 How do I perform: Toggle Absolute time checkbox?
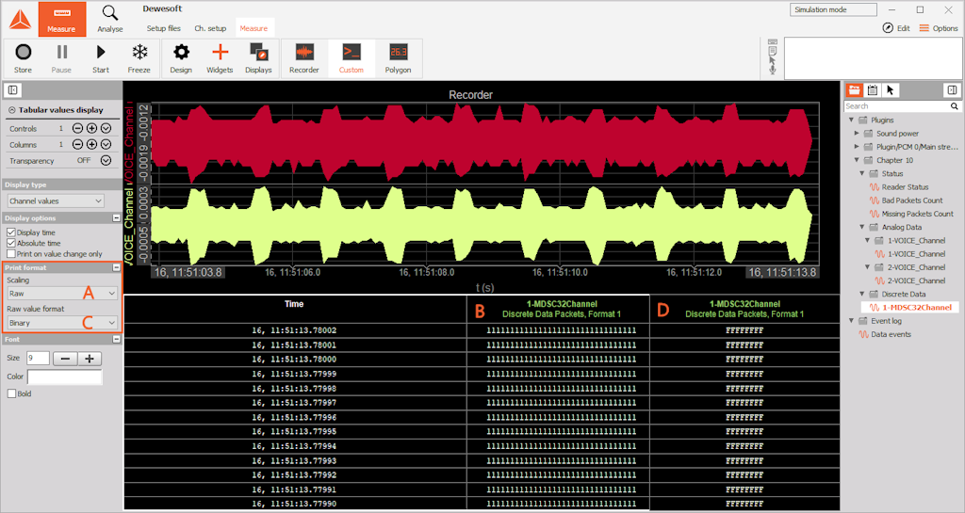coord(11,243)
